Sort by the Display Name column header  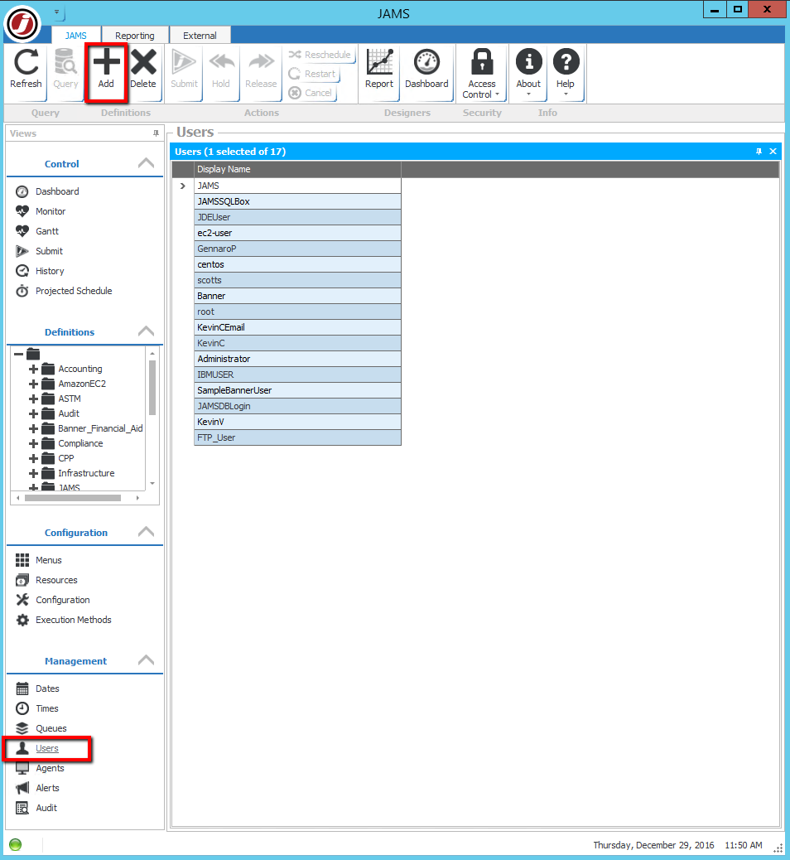(x=297, y=169)
